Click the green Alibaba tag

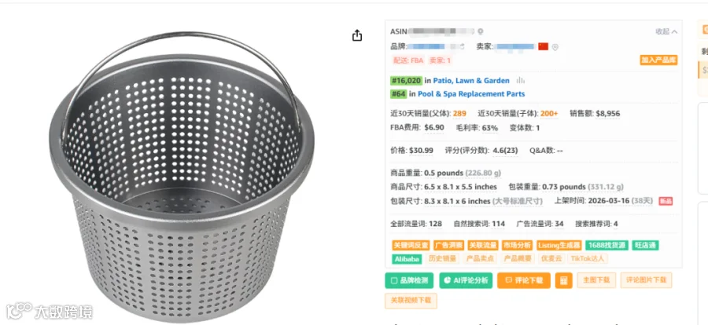coord(407,259)
